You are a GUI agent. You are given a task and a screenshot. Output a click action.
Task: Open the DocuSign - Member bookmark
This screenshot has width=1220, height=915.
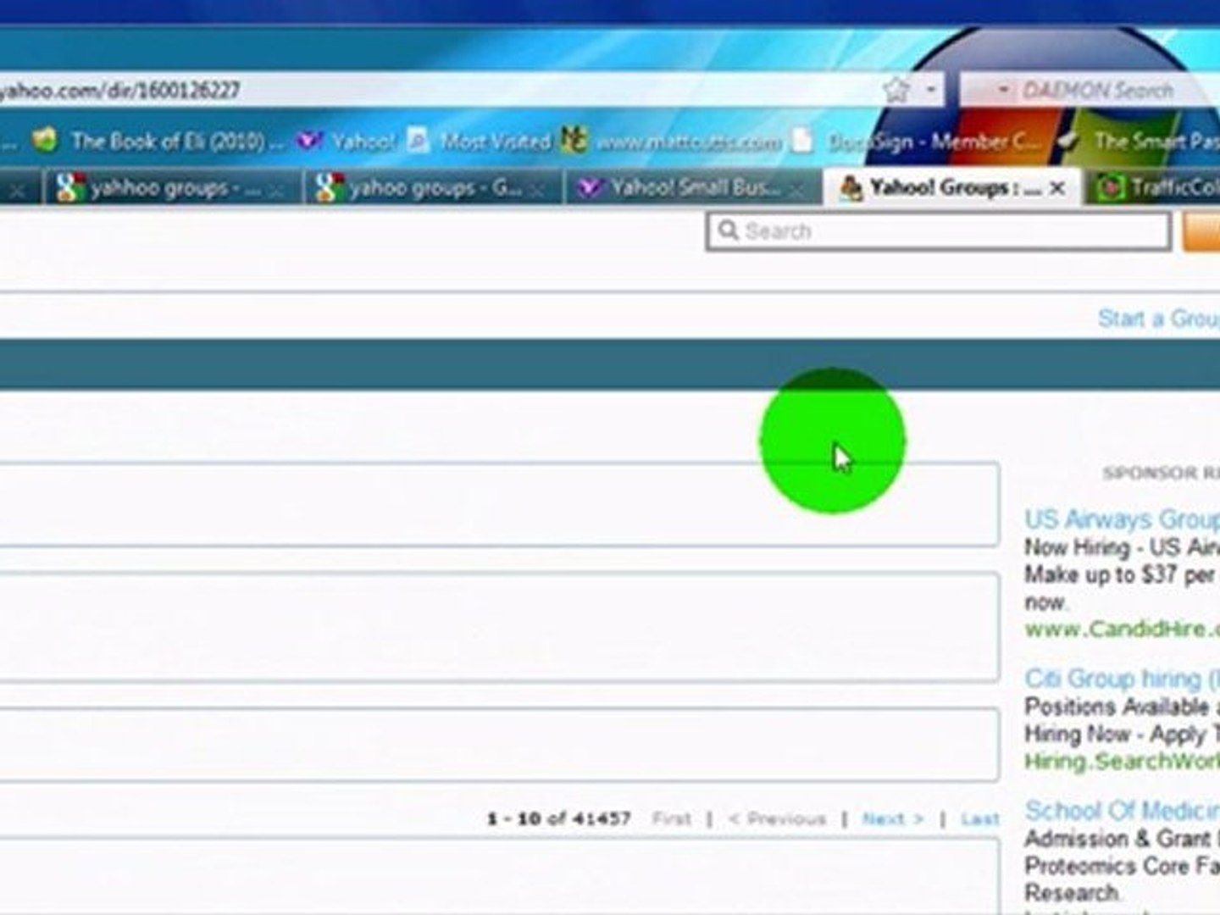click(x=933, y=141)
